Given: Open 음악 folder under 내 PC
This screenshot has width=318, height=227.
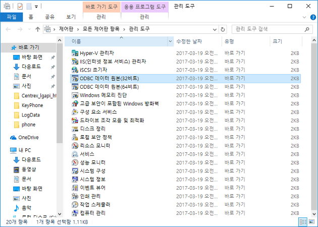Looking at the screenshot, I should pos(22,208).
